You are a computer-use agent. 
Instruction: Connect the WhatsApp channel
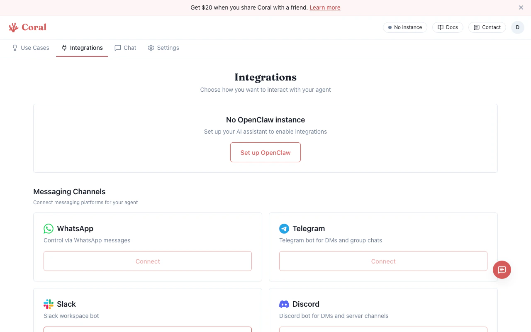pyautogui.click(x=148, y=261)
